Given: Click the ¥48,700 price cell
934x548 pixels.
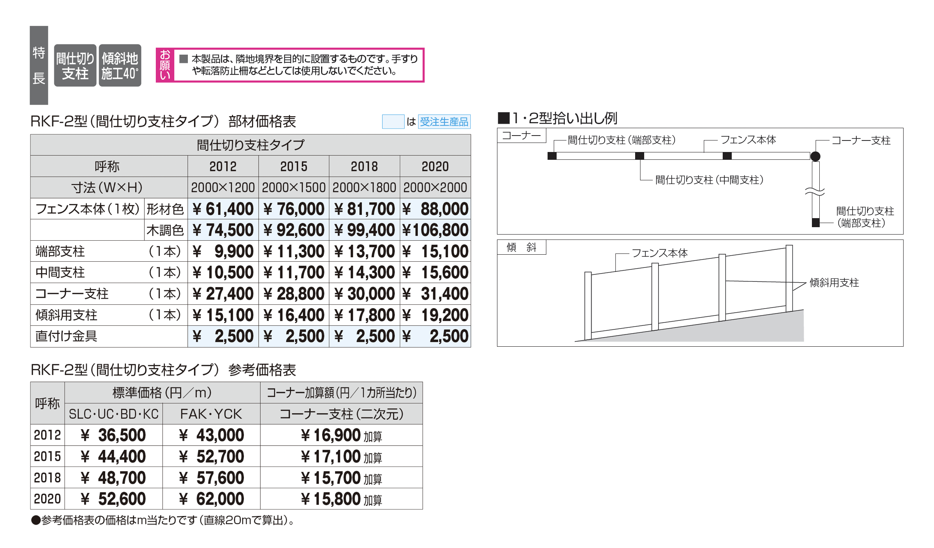Looking at the screenshot, I should pyautogui.click(x=113, y=478).
